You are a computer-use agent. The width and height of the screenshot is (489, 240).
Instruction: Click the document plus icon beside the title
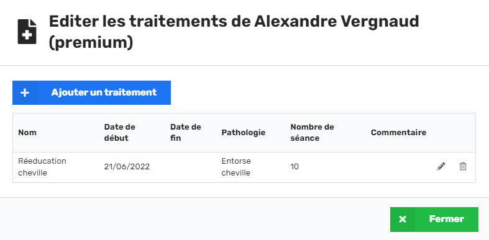click(27, 32)
